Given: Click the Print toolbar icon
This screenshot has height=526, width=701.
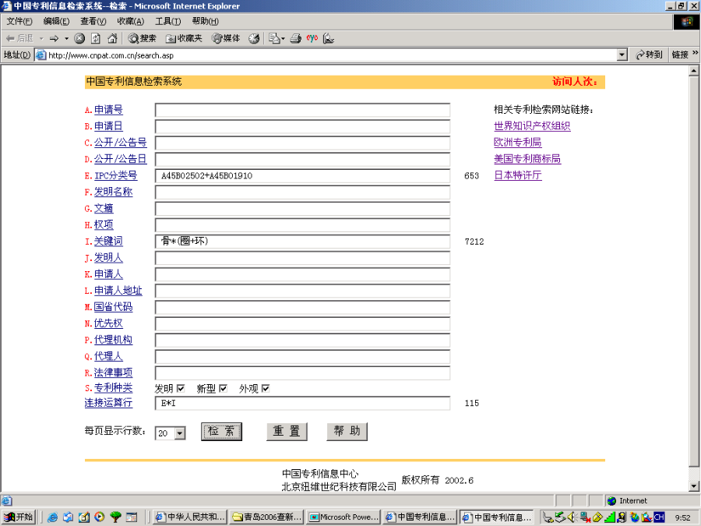Looking at the screenshot, I should point(295,38).
